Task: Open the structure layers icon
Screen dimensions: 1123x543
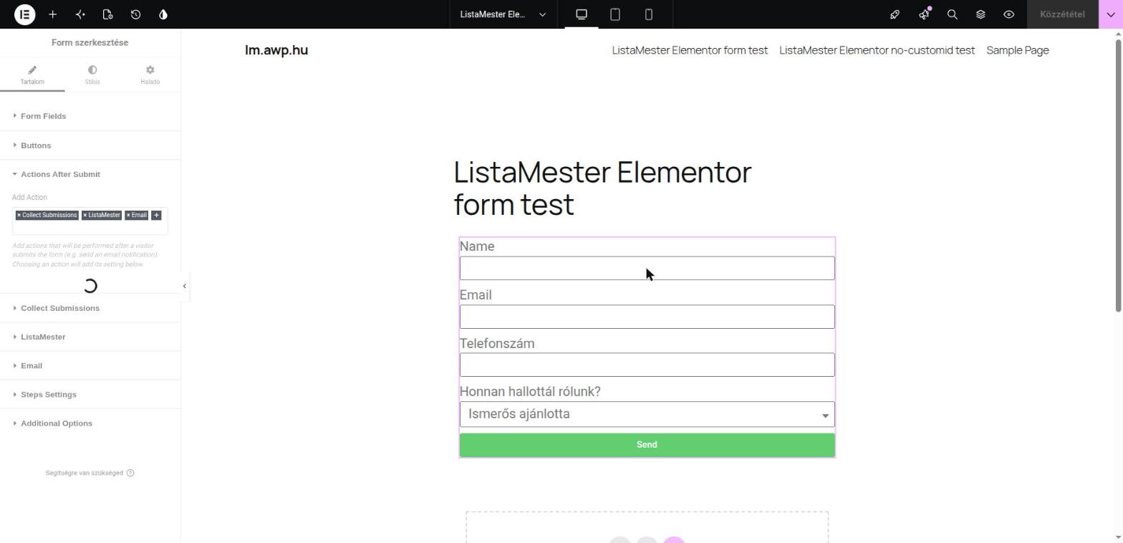Action: click(980, 14)
